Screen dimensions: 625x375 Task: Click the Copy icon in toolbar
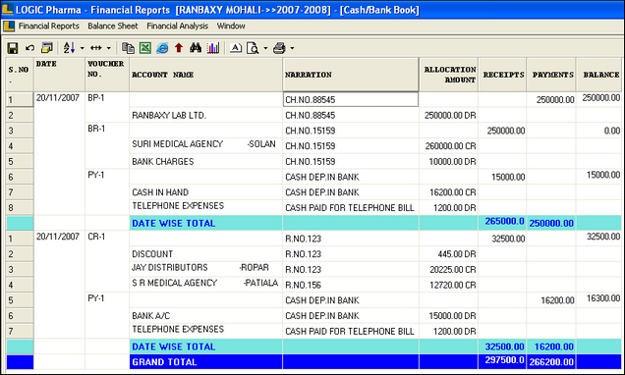[x=128, y=48]
